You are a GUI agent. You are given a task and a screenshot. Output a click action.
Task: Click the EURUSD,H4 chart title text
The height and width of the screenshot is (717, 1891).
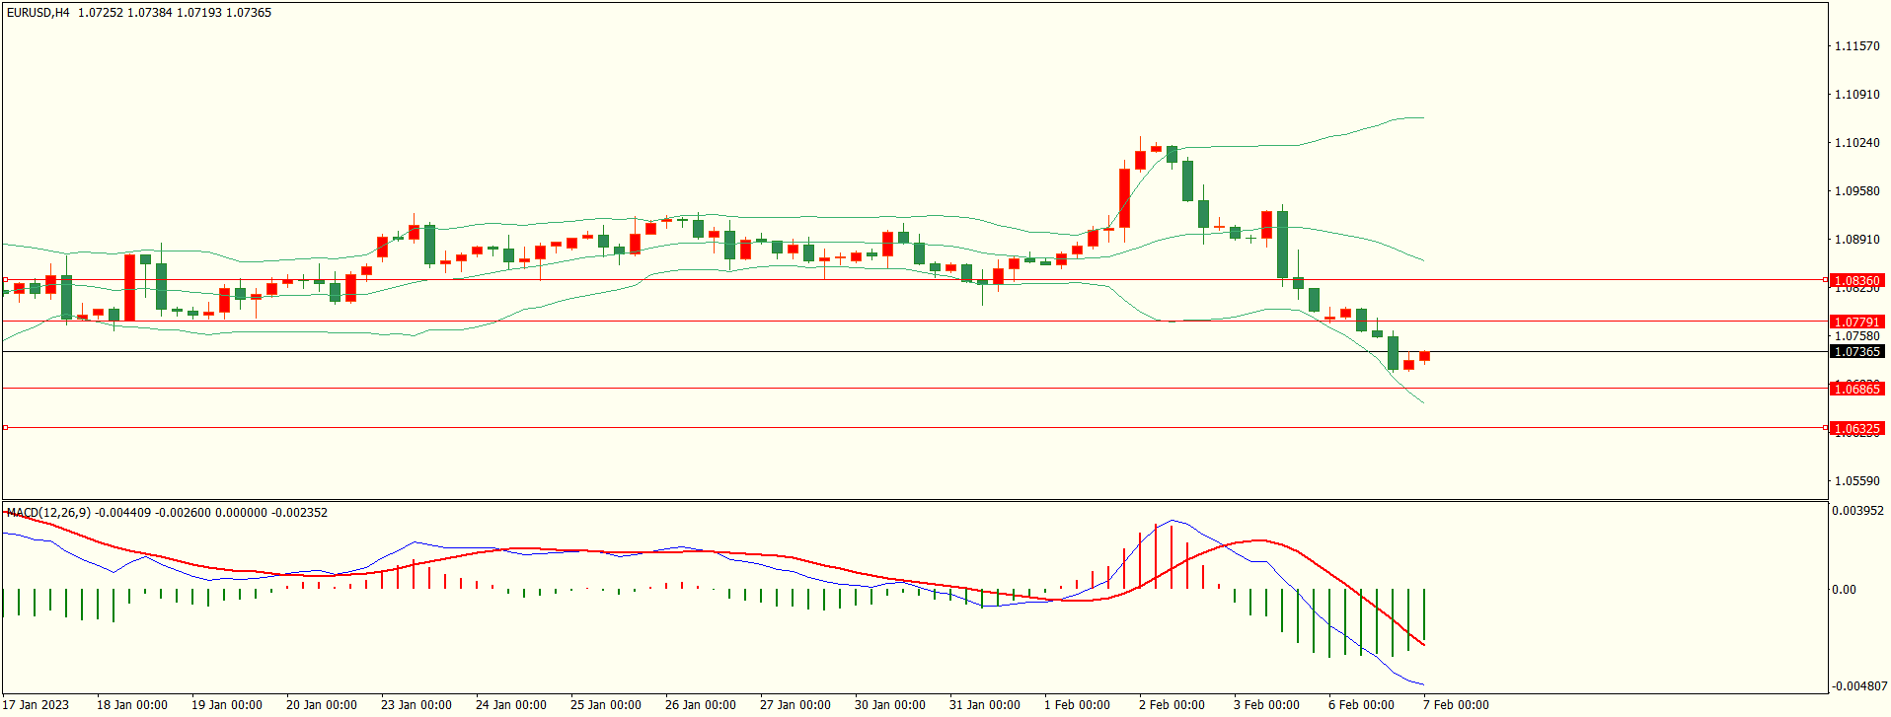[38, 13]
